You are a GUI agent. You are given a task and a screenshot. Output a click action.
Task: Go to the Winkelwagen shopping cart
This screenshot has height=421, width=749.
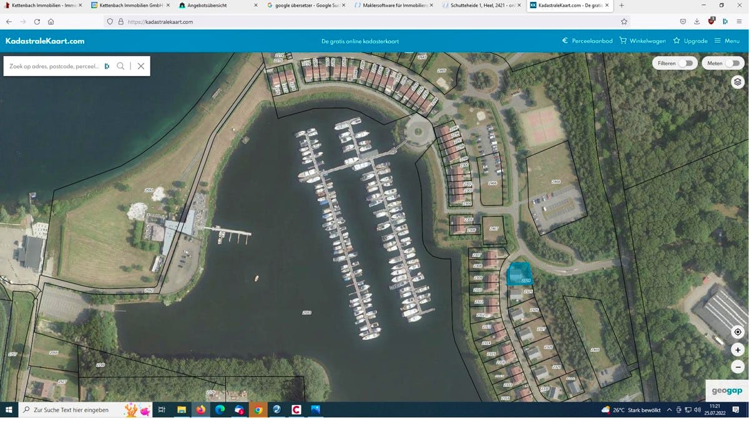pyautogui.click(x=642, y=41)
